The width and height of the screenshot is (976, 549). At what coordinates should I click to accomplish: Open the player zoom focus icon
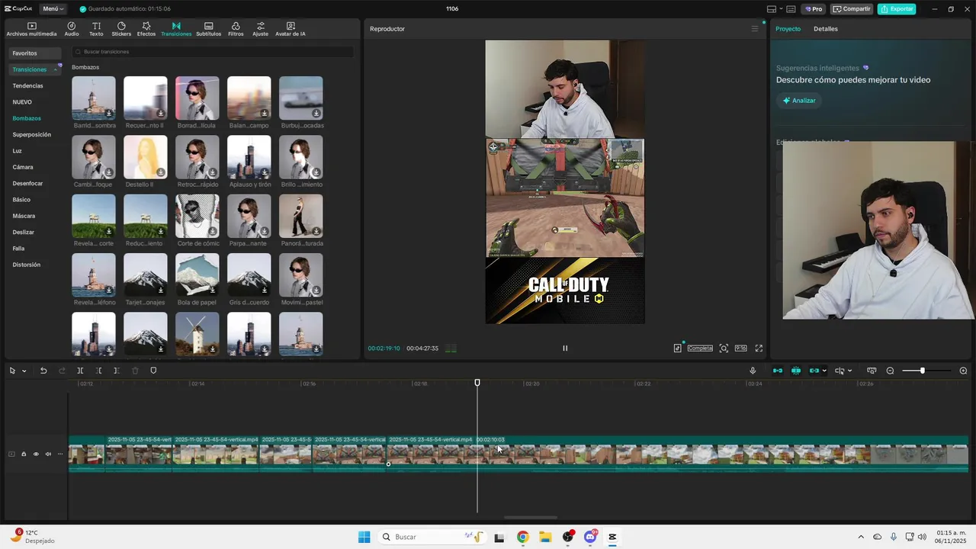(724, 348)
